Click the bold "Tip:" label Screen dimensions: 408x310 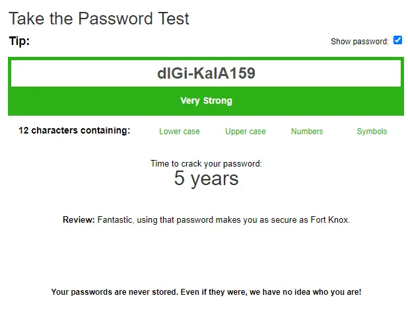tap(20, 41)
